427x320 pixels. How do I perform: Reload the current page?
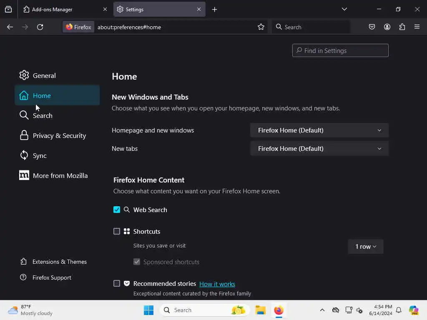pyautogui.click(x=40, y=27)
